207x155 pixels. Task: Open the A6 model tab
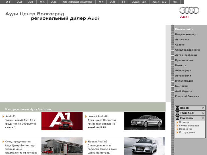pyautogui.click(x=53, y=2)
